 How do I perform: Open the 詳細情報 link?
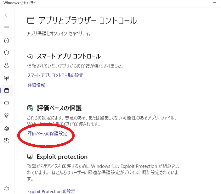(36, 85)
